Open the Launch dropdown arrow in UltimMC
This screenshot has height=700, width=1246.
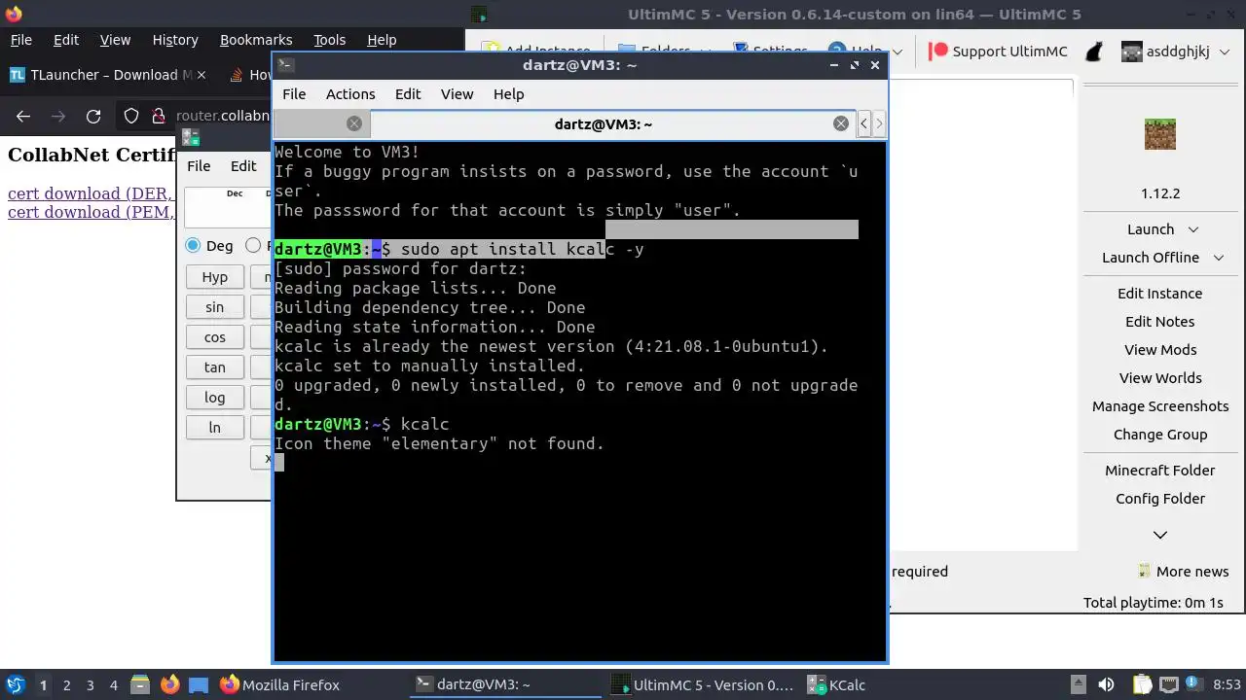[1193, 229]
